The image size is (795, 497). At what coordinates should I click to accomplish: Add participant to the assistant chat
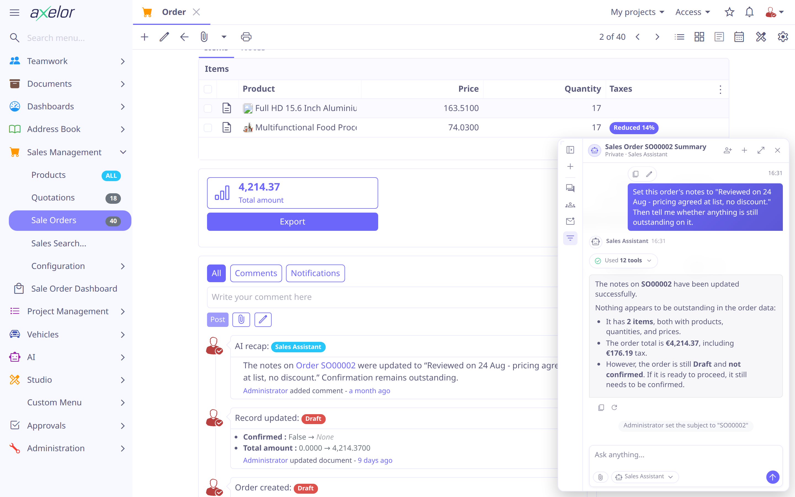pyautogui.click(x=728, y=150)
